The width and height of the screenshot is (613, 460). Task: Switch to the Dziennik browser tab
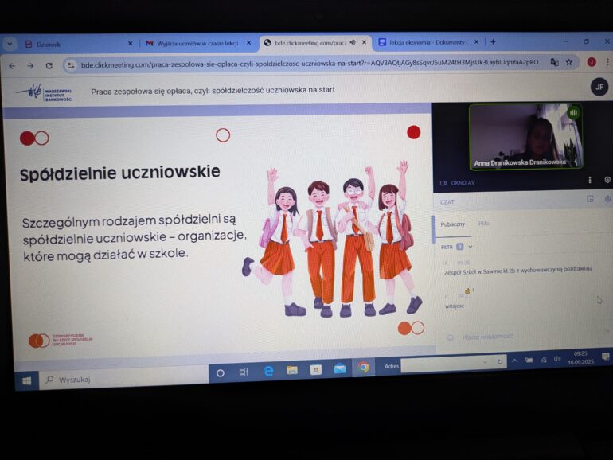[48, 45]
